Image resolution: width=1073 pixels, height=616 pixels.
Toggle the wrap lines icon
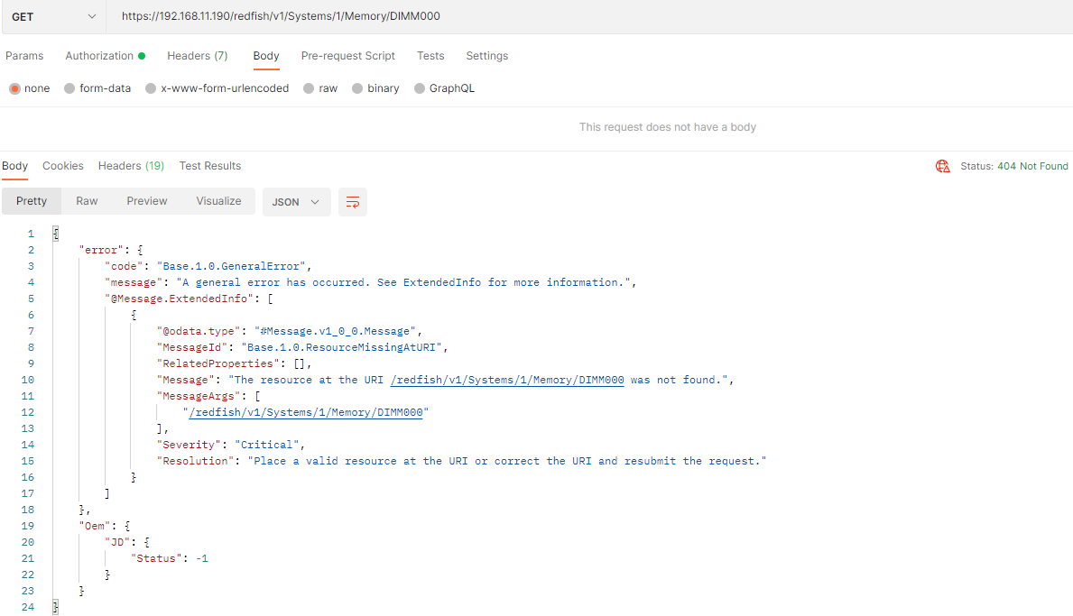click(353, 202)
